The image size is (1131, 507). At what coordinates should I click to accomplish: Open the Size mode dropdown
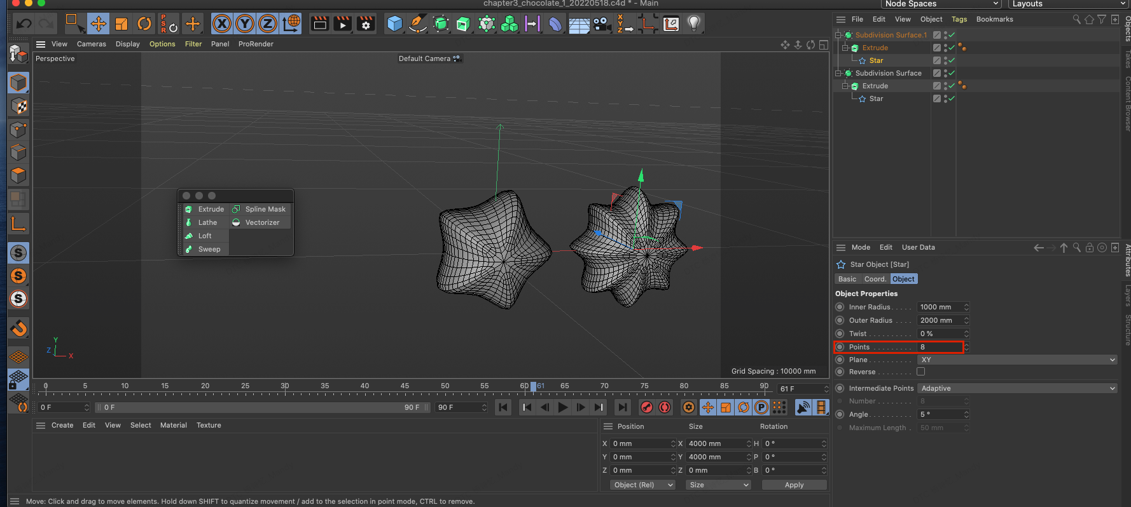(719, 485)
